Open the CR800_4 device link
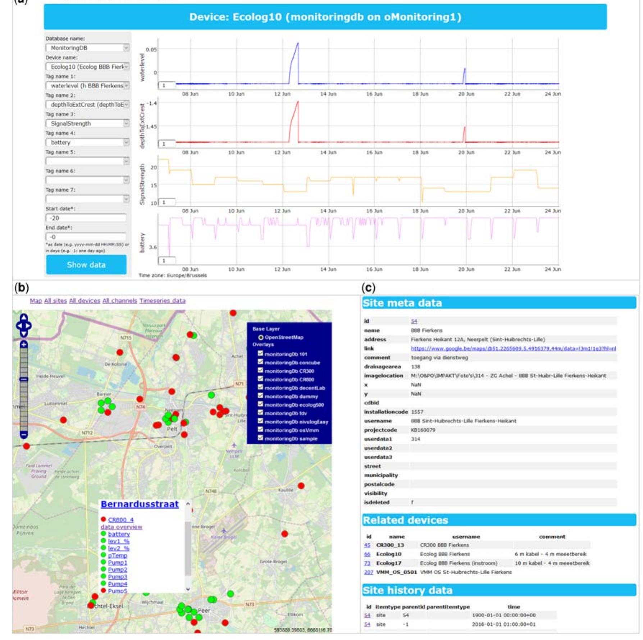The image size is (643, 640). (121, 520)
